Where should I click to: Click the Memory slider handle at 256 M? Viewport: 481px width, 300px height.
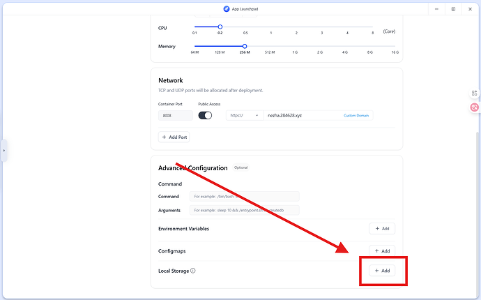pyautogui.click(x=245, y=46)
